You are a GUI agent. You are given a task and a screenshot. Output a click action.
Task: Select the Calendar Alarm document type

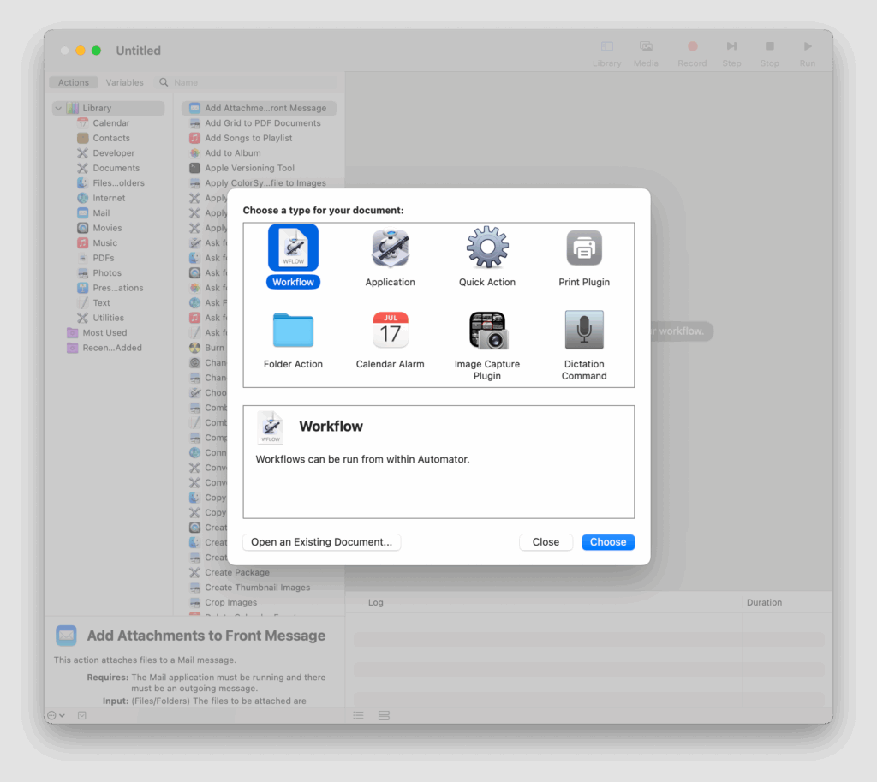click(x=390, y=339)
